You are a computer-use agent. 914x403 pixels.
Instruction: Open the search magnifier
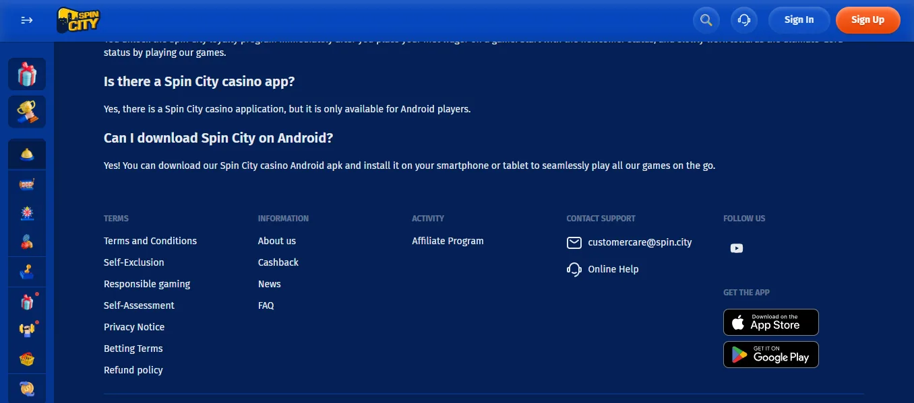[706, 20]
